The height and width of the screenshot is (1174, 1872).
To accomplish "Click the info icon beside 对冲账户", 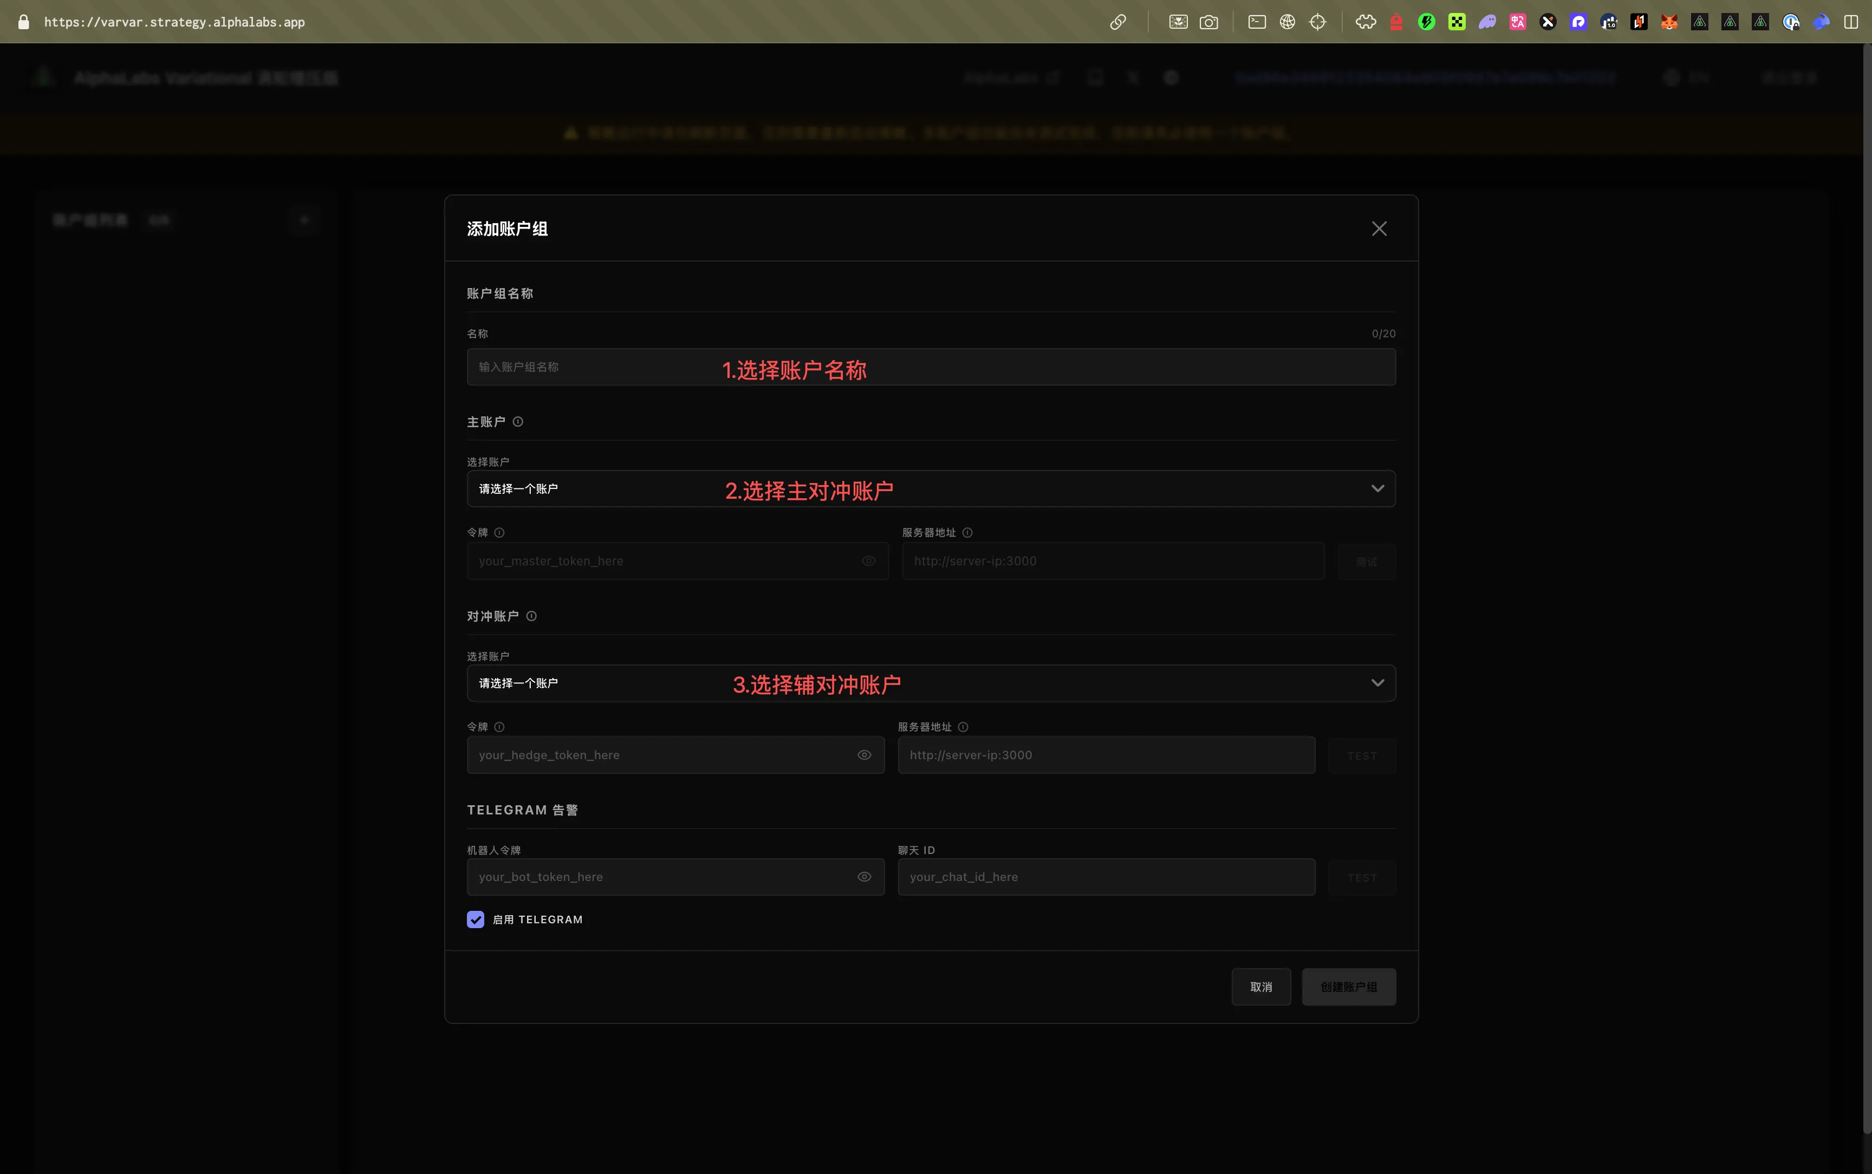I will [531, 616].
